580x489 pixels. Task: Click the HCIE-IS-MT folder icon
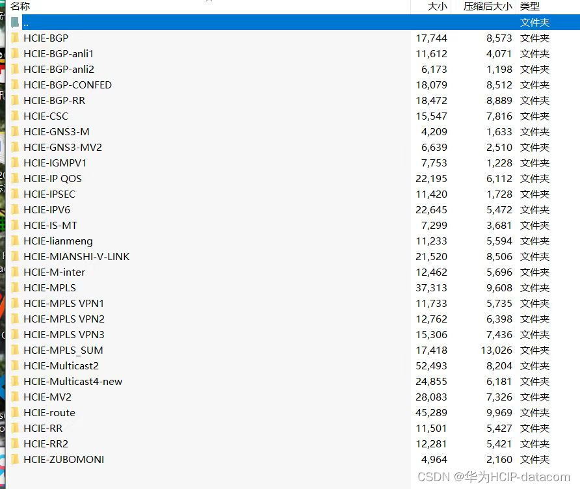(15, 225)
